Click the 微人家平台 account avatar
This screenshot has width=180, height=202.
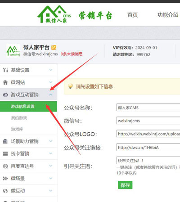pos(13,51)
